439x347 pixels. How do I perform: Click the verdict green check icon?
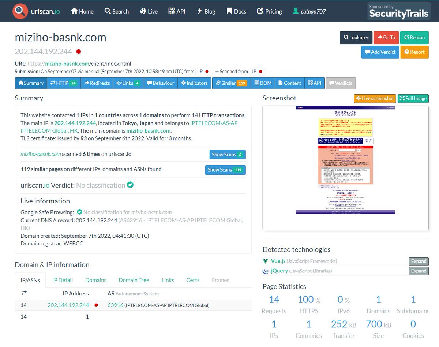(130, 185)
